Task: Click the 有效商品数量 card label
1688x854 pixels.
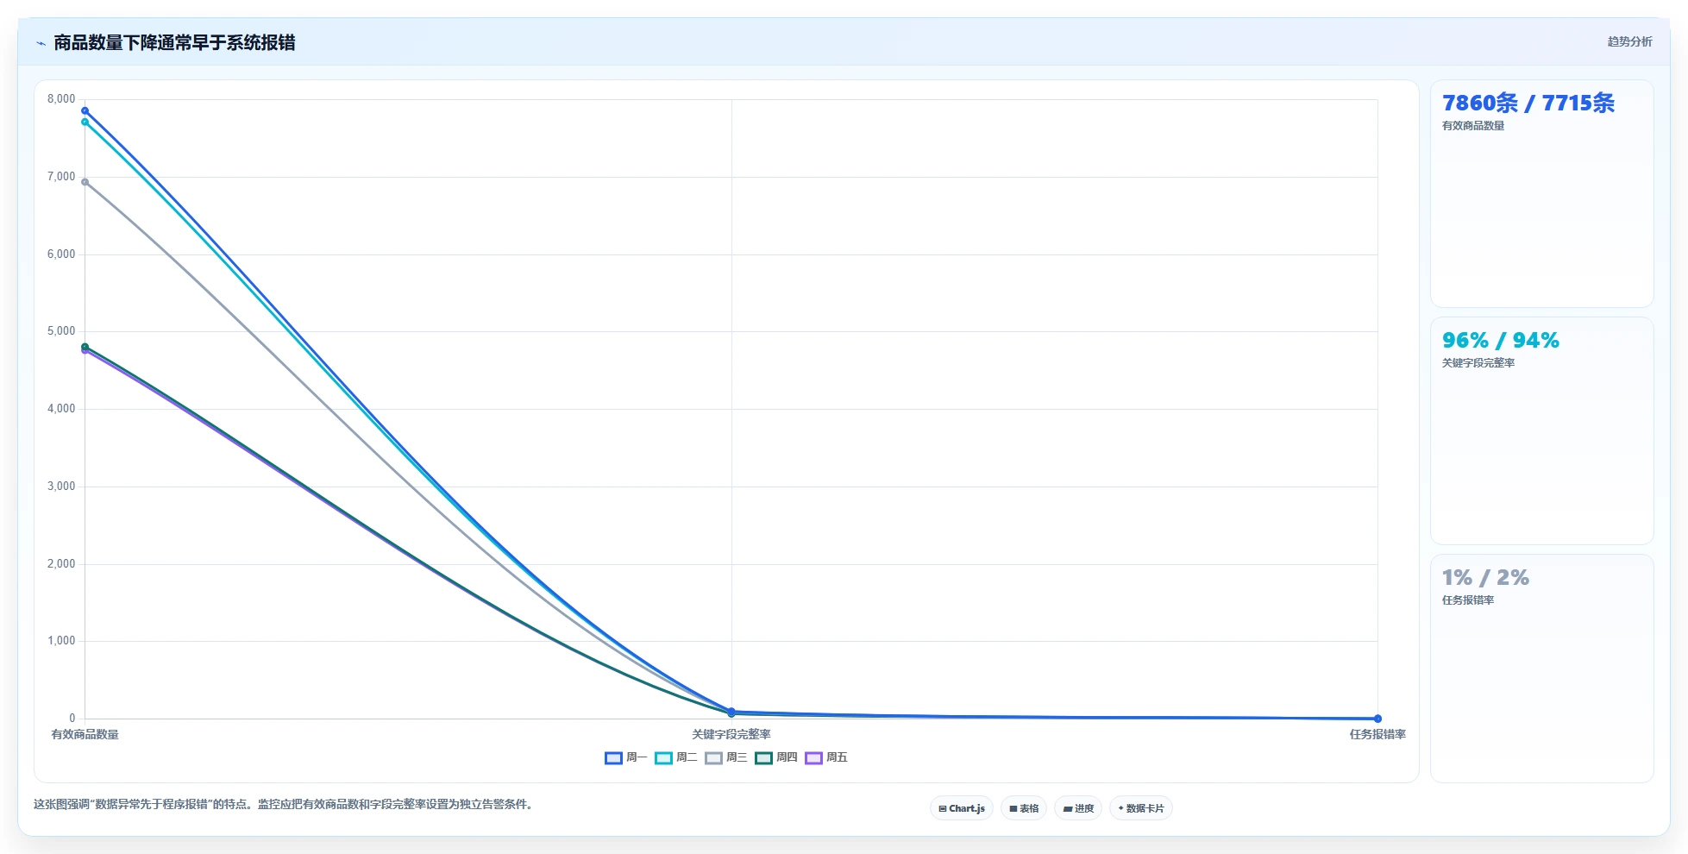Action: pos(1473,126)
